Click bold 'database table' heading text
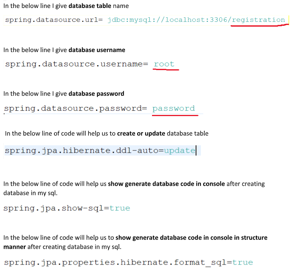 90,6
